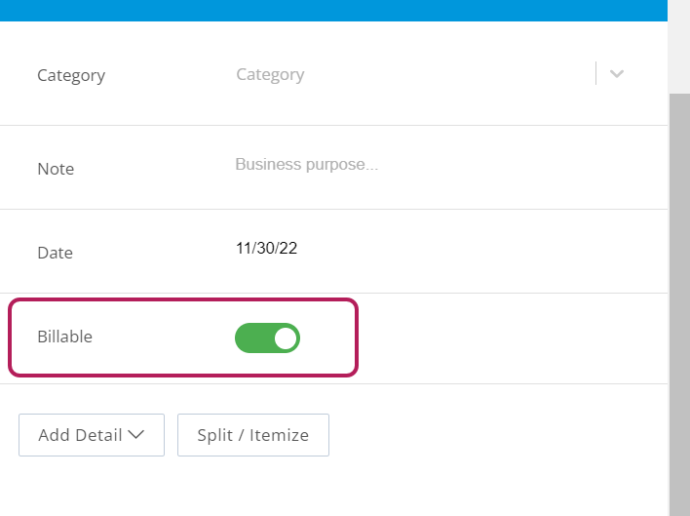The height and width of the screenshot is (516, 690).
Task: Click the Split / Itemize button
Action: tap(253, 435)
